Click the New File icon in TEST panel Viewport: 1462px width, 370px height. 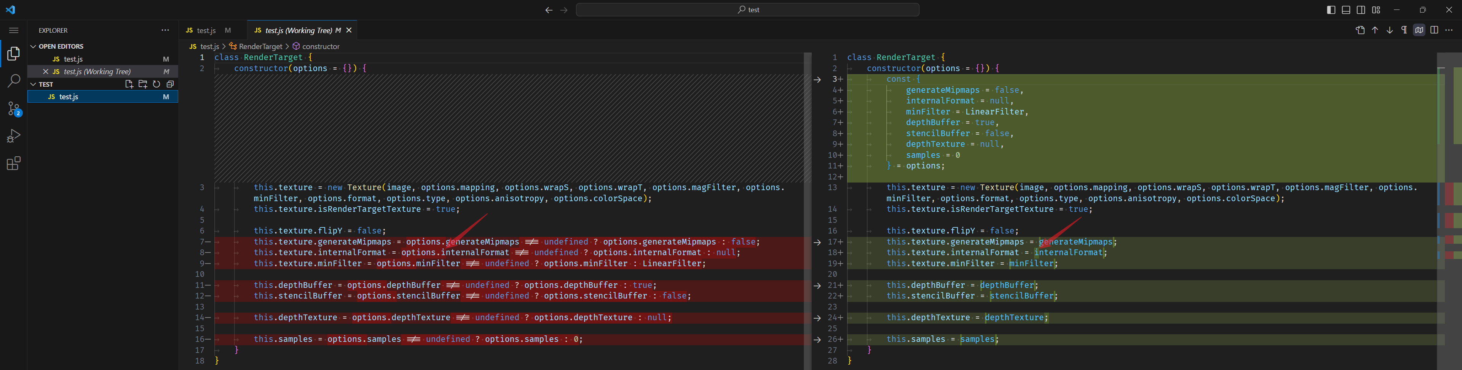click(x=129, y=84)
